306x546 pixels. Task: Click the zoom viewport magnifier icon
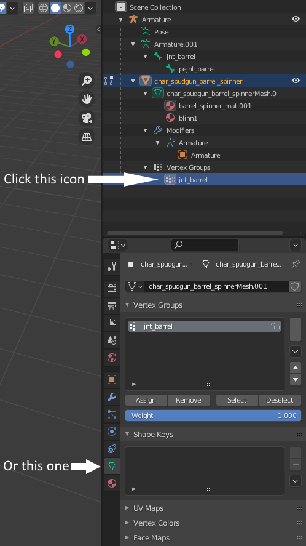pos(87,81)
